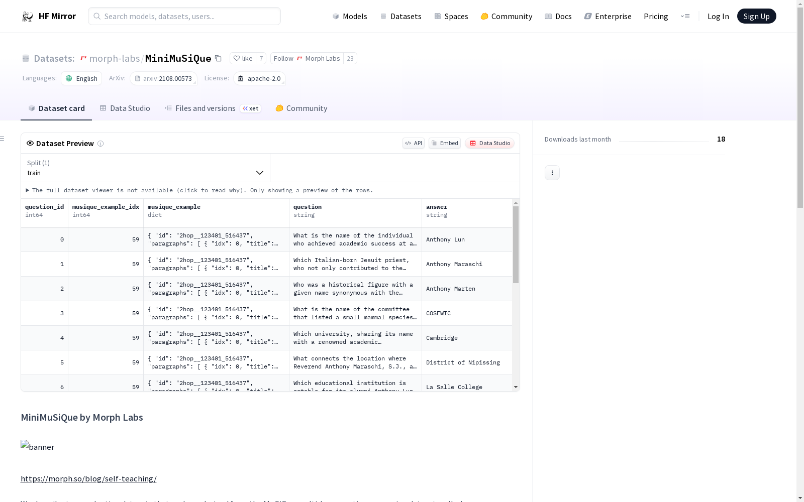Click the broken banner image
Viewport: 804px width, 502px height.
pyautogui.click(x=38, y=446)
